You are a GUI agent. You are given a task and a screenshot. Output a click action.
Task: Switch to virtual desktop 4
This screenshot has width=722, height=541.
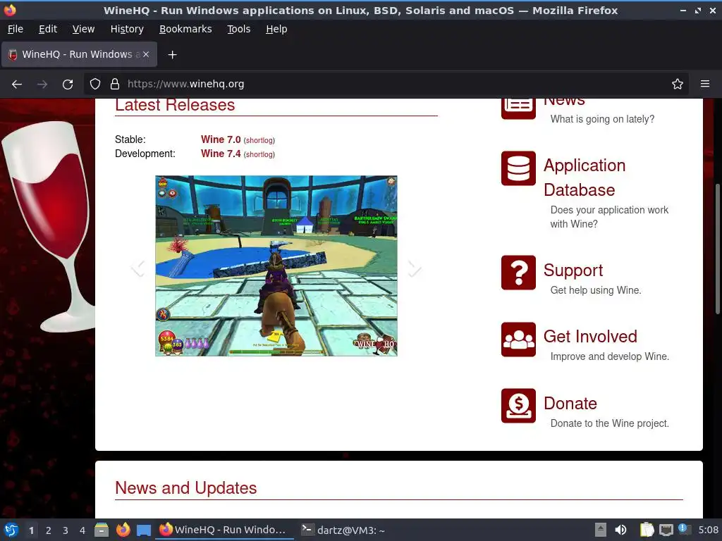click(82, 530)
